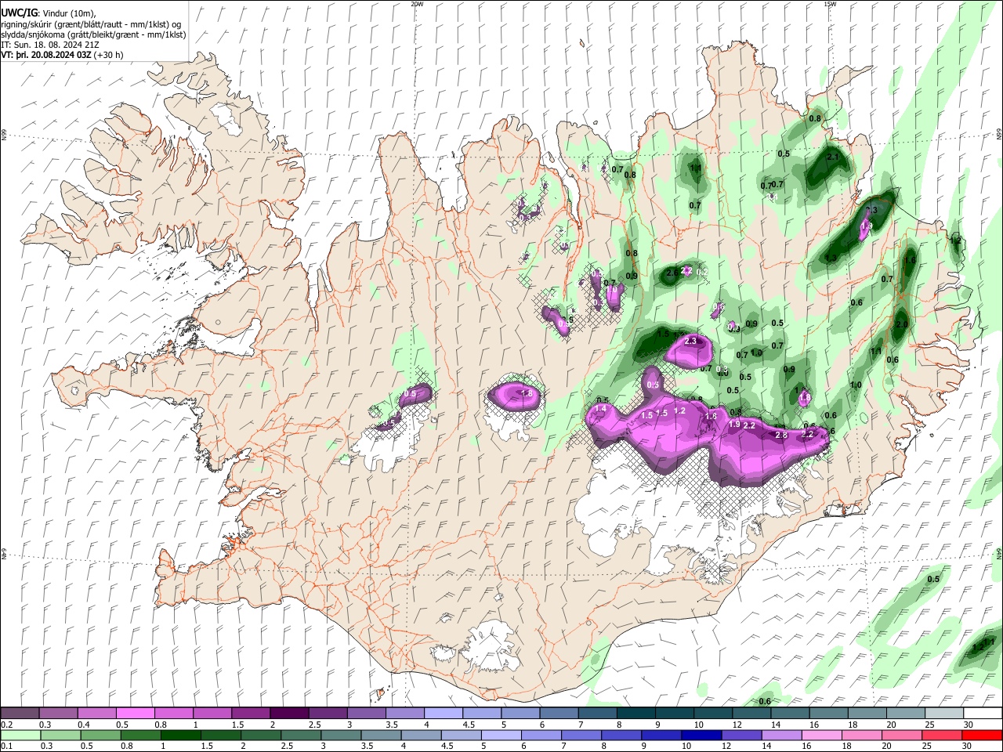Image resolution: width=1003 pixels, height=752 pixels.
Task: Click the '2.8' snowfall value on the map
Action: coord(780,435)
